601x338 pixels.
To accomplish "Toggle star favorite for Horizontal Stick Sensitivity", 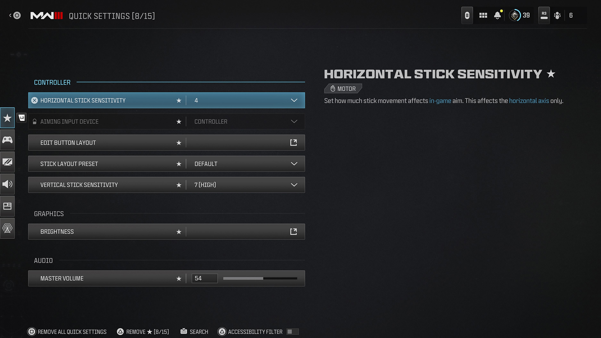I will click(178, 100).
